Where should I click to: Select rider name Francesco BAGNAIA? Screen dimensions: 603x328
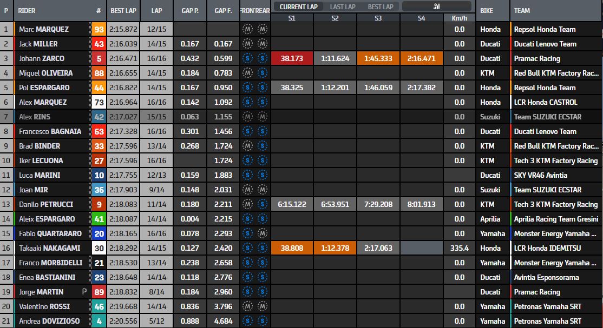point(50,131)
